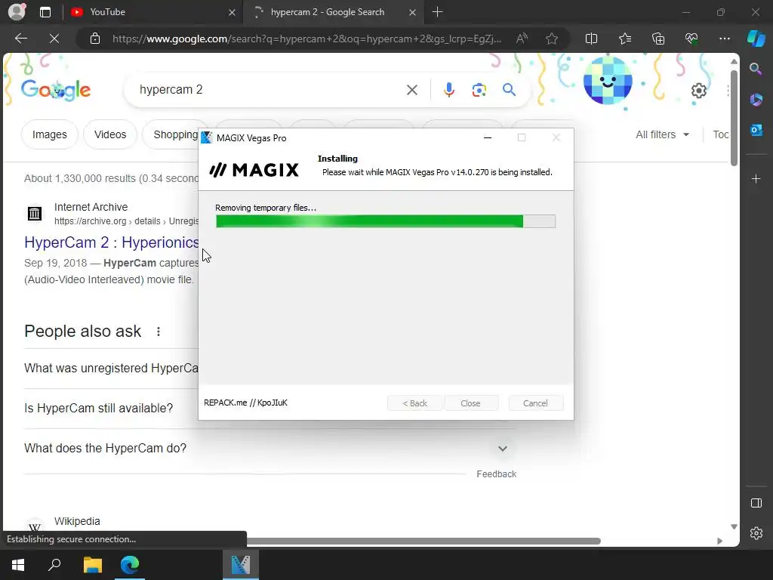The height and width of the screenshot is (580, 773).
Task: Open File Explorer from taskbar
Action: click(92, 564)
